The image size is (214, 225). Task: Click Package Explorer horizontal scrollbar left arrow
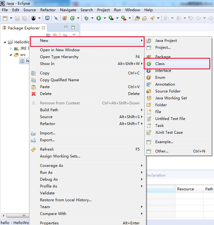coord(3,216)
